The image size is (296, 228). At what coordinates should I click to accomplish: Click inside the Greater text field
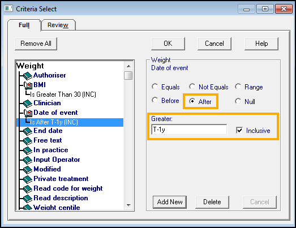pos(189,130)
